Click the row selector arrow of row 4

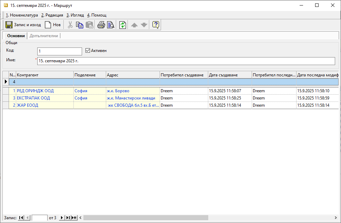[x=6, y=82]
